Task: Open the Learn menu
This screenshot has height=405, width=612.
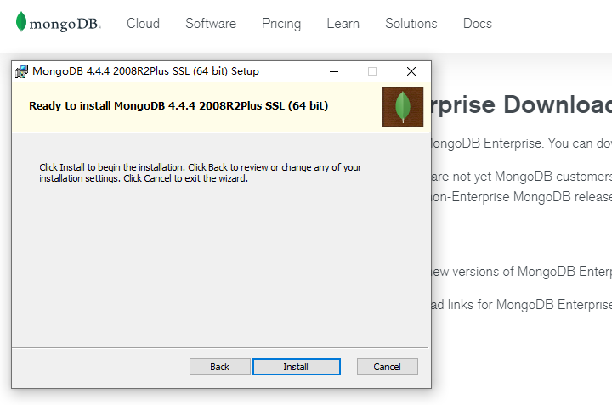Action: click(x=343, y=24)
